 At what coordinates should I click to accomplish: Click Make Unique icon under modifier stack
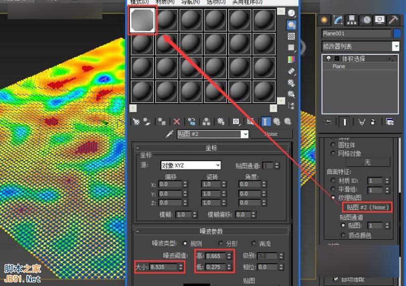361,122
